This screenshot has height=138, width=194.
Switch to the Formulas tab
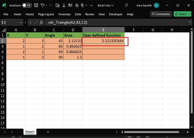pyautogui.click(x=65, y=14)
